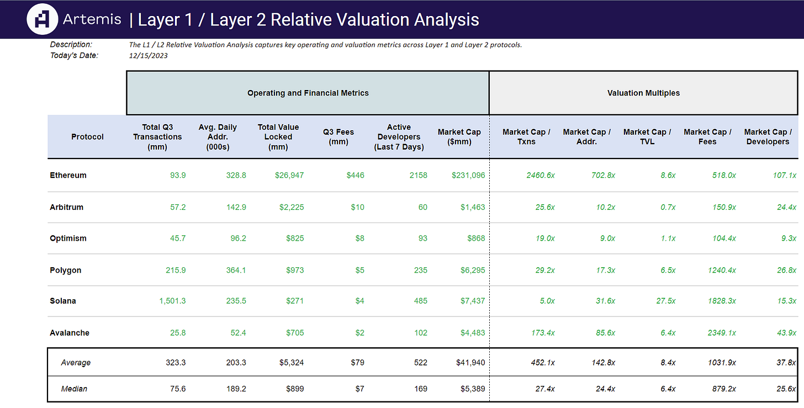Click Polygon transactions value 215.9
This screenshot has height=408, width=804.
click(x=176, y=270)
